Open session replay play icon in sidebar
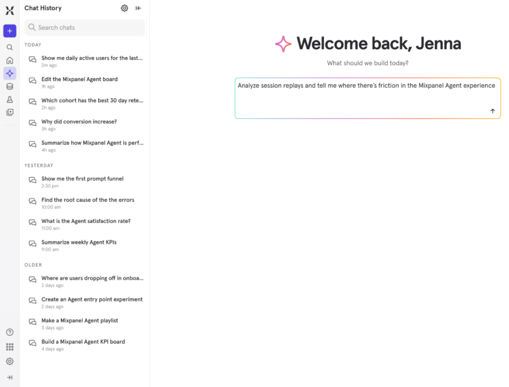509x387 pixels. coord(10,113)
